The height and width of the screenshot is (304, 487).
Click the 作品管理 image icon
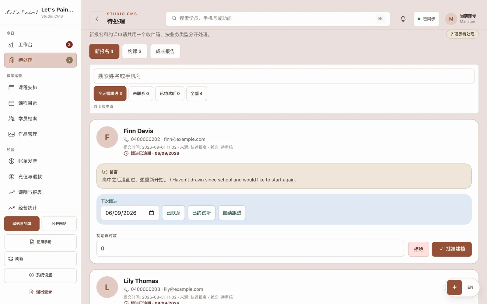point(12,134)
